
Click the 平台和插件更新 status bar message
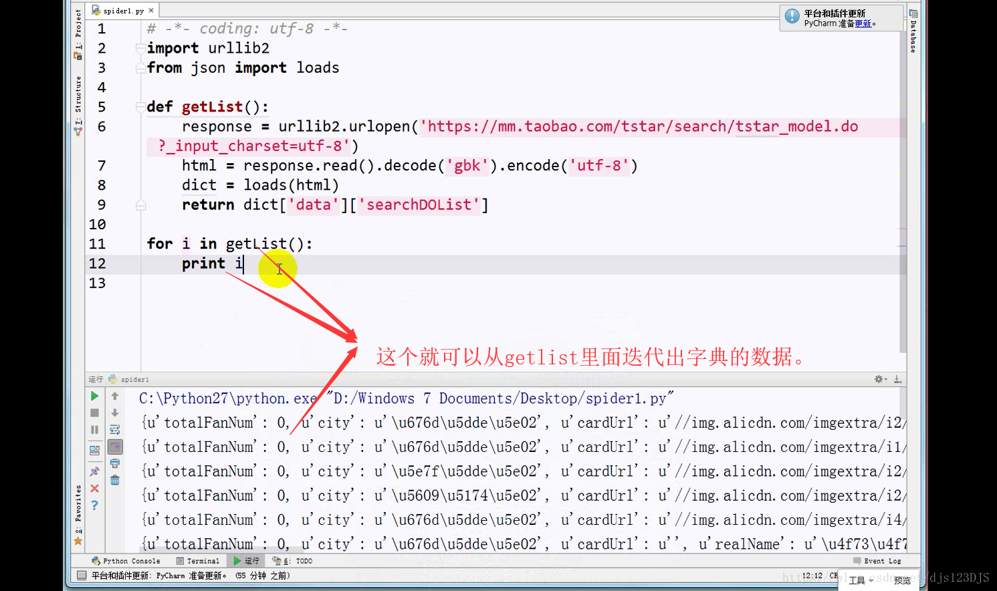click(191, 575)
